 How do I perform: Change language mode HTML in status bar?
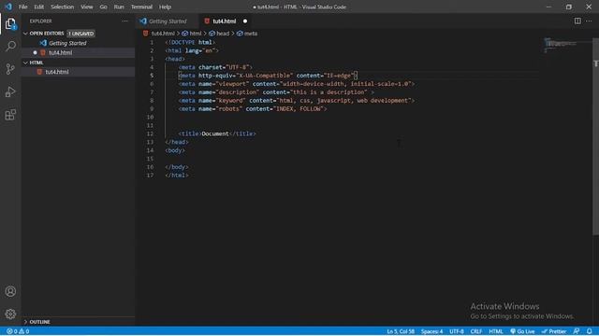click(496, 331)
